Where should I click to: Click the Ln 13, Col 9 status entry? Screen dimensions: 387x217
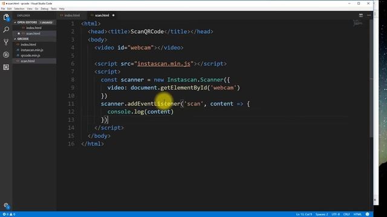click(304, 215)
